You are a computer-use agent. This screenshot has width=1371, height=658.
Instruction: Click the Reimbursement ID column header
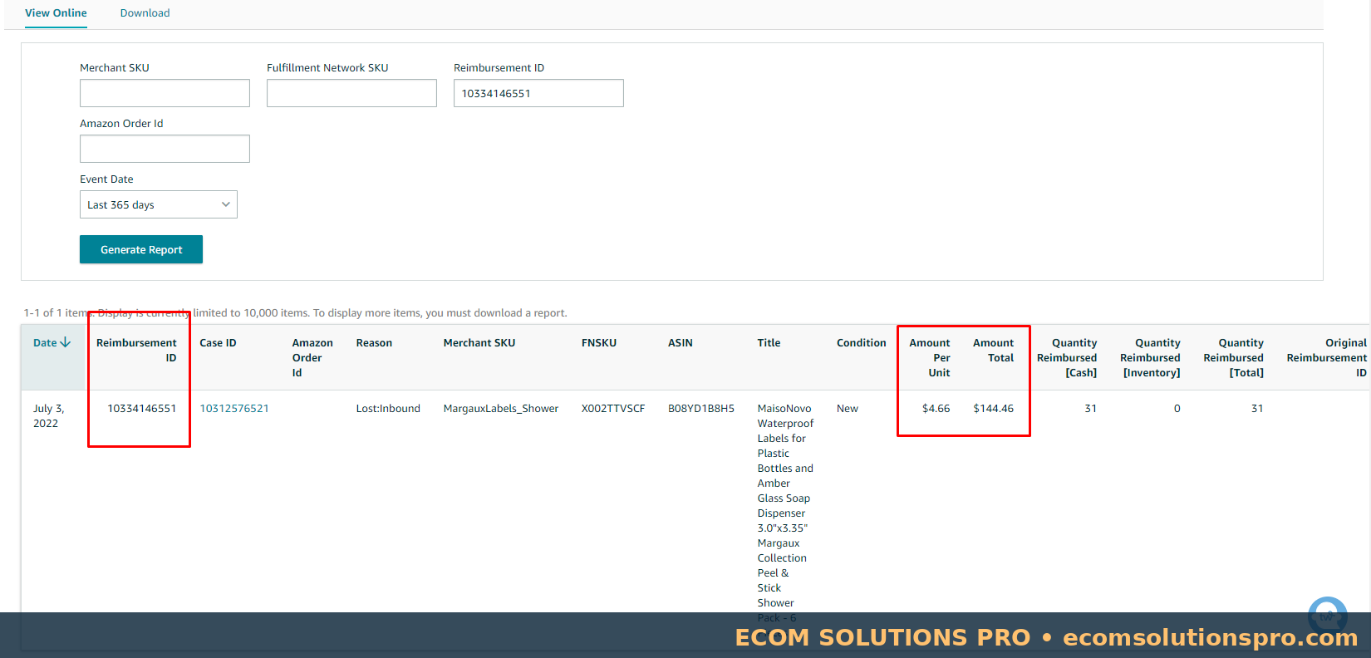[x=136, y=350]
